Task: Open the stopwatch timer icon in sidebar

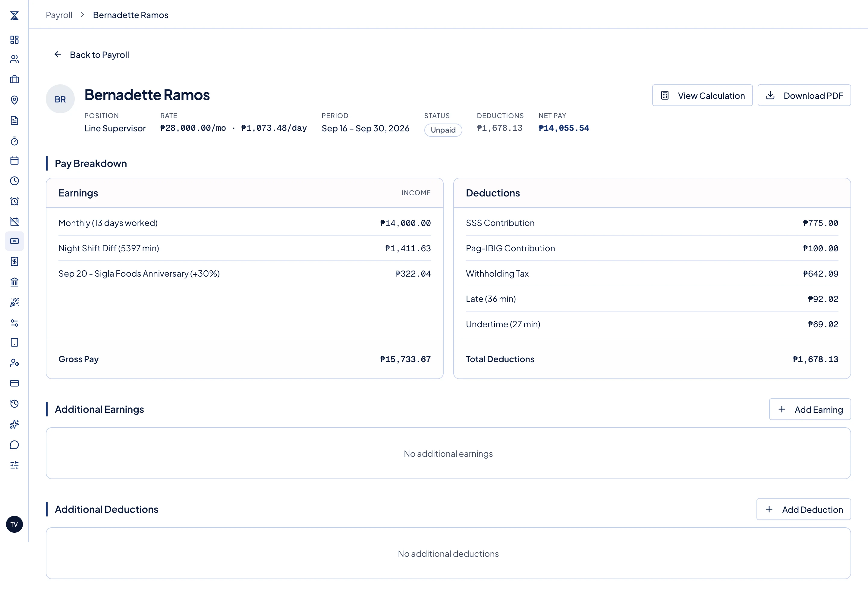Action: click(x=14, y=141)
